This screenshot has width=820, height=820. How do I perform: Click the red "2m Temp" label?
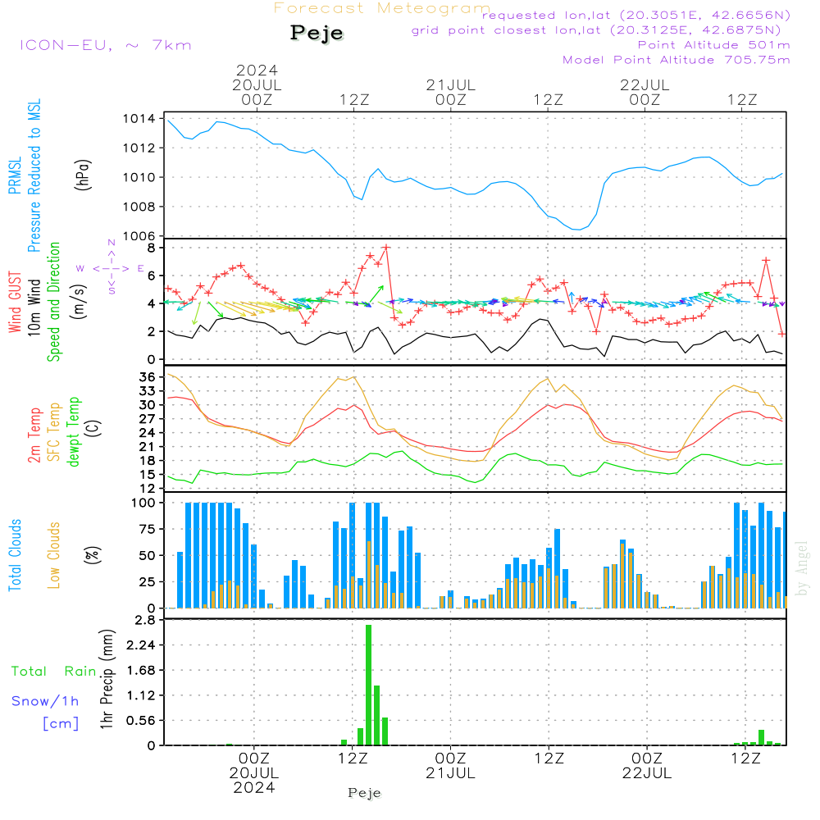(x=34, y=435)
